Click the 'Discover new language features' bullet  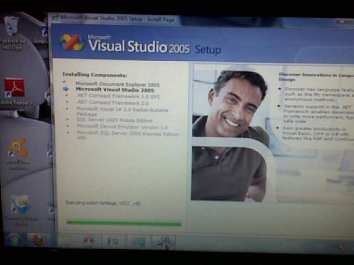319,94
